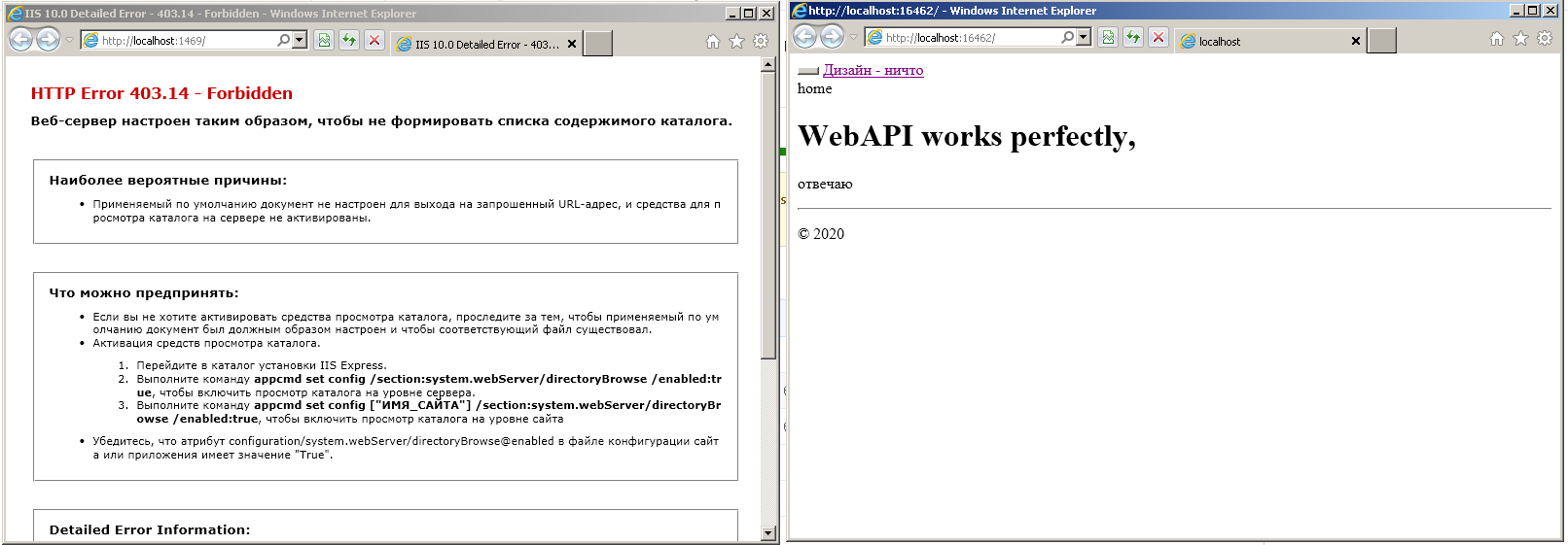Click IE logo in localhost:16462 title bar

click(800, 11)
